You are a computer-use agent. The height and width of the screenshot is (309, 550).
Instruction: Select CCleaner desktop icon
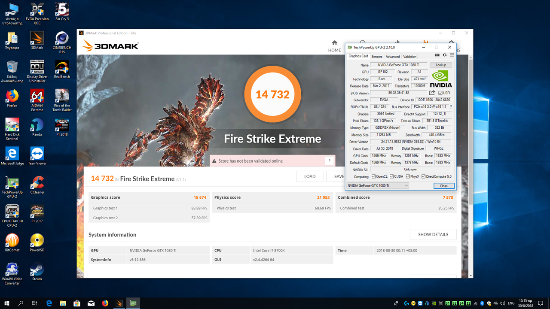pyautogui.click(x=37, y=185)
